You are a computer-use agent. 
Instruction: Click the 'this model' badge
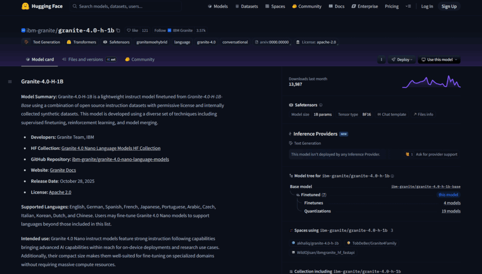click(x=448, y=195)
